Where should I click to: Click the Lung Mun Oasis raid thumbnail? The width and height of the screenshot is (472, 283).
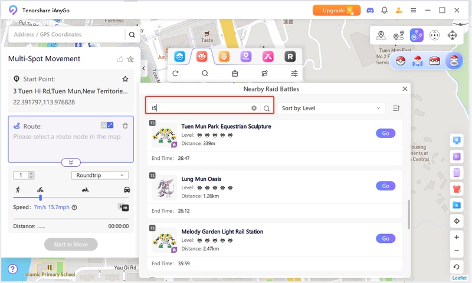(x=165, y=187)
